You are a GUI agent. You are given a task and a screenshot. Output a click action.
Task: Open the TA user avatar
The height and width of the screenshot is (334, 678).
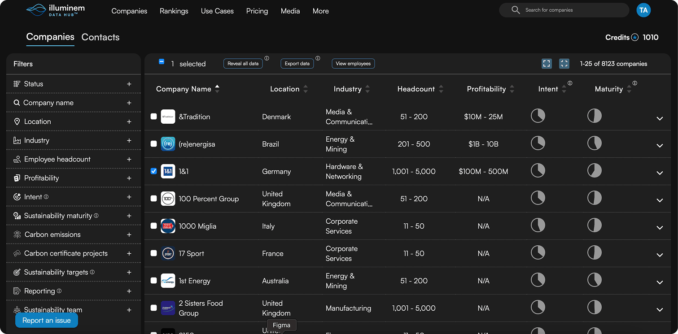pyautogui.click(x=643, y=10)
